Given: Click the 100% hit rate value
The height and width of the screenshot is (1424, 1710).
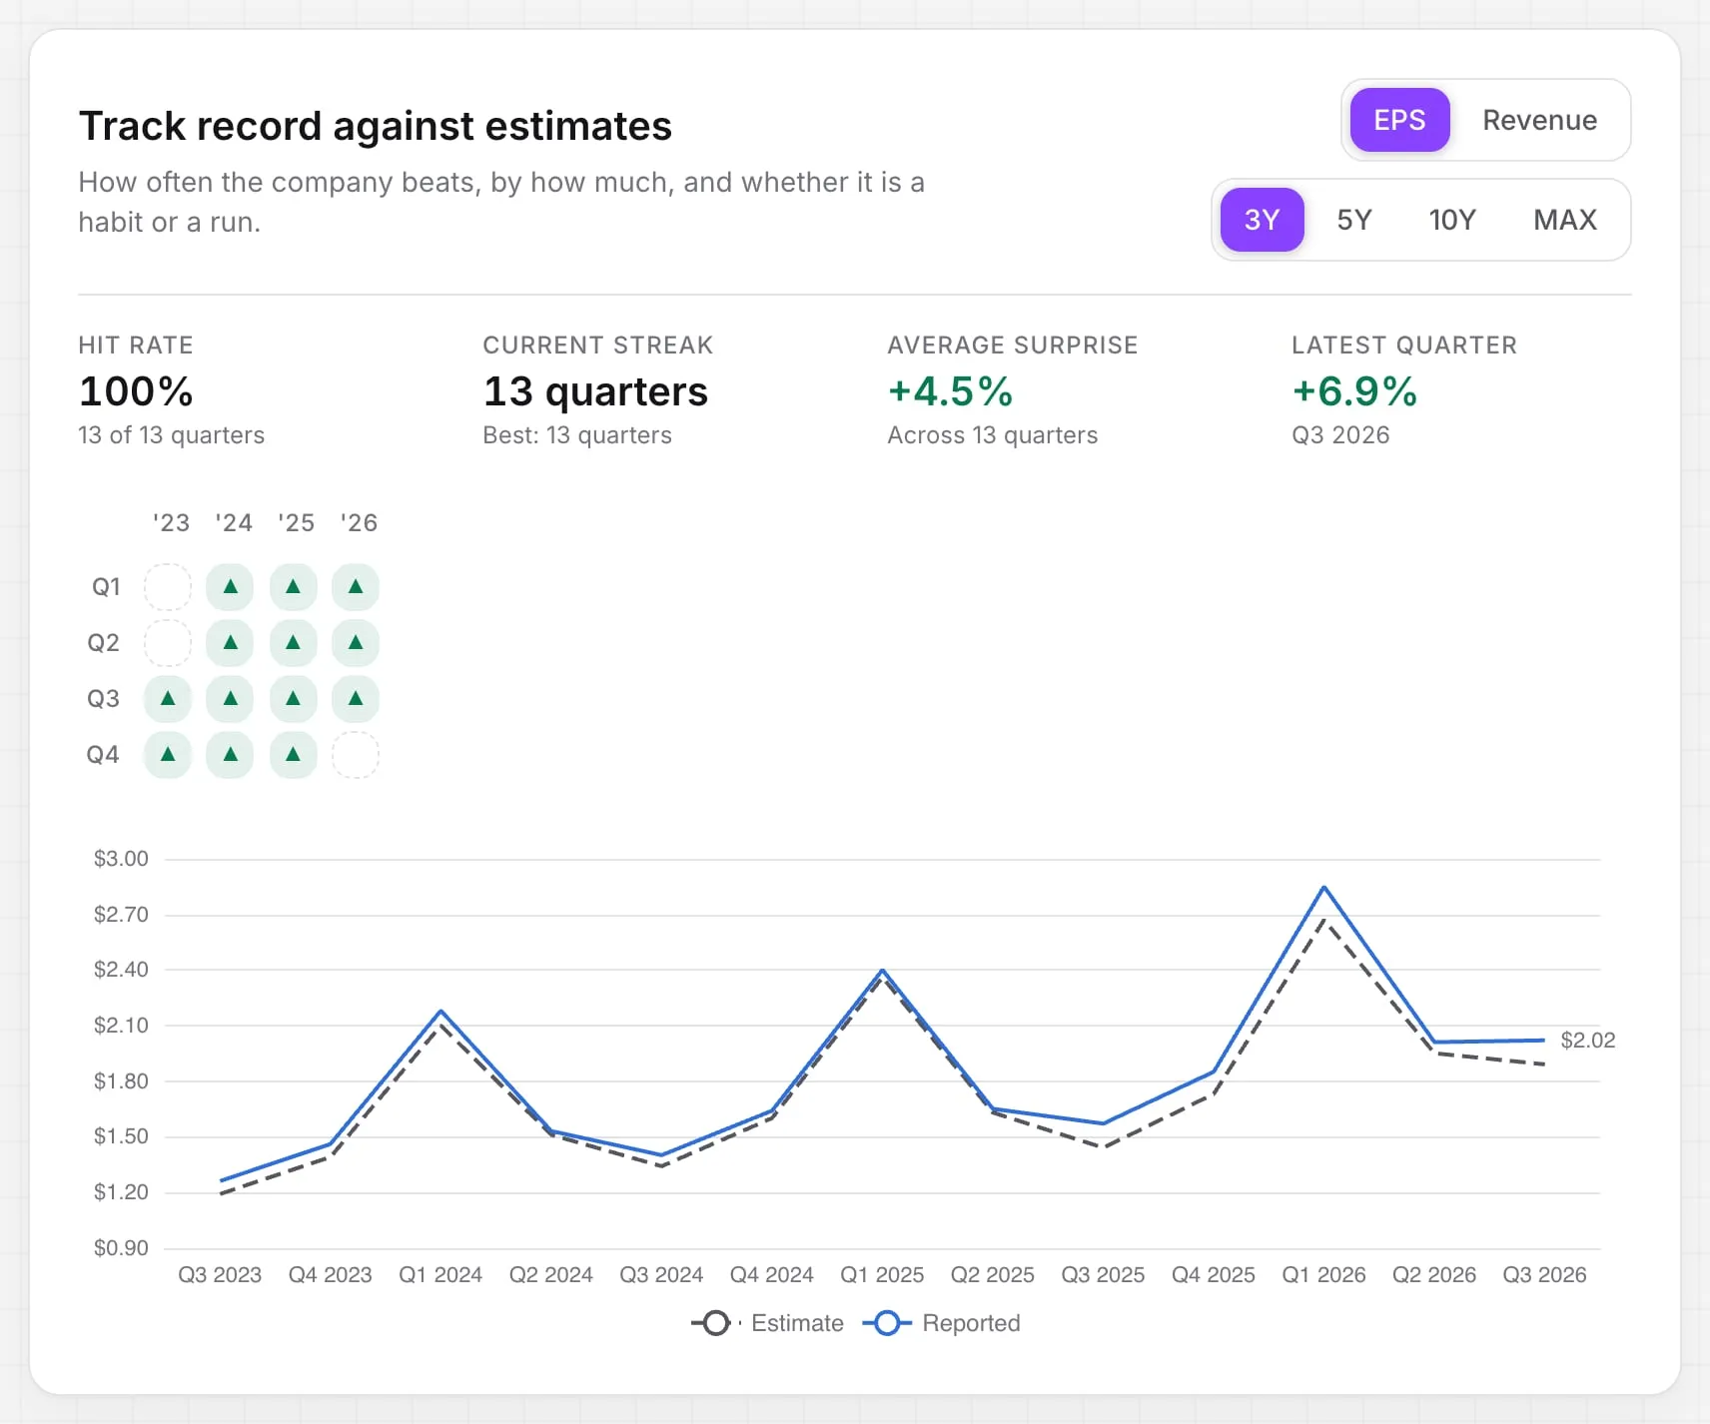Looking at the screenshot, I should [136, 390].
